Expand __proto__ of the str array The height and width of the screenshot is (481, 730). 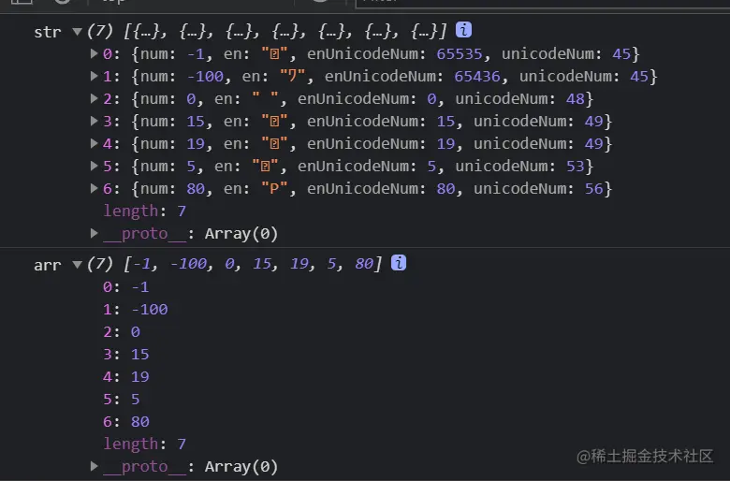pyautogui.click(x=94, y=233)
